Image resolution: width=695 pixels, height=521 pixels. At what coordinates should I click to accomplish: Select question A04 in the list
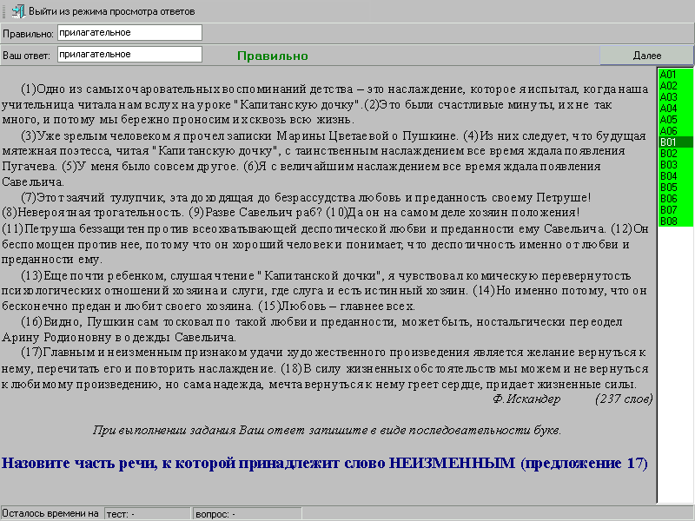tap(675, 109)
